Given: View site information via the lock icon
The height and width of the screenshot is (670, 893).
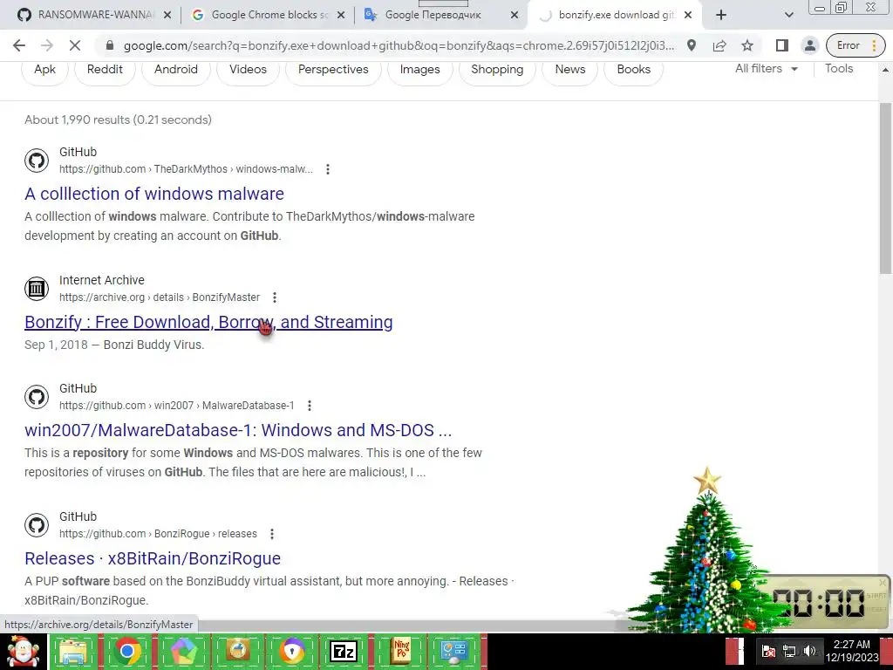Looking at the screenshot, I should [x=110, y=45].
